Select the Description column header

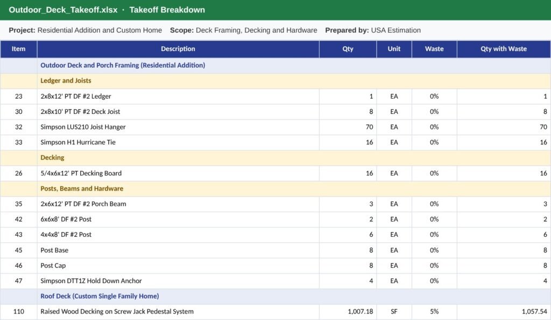178,49
